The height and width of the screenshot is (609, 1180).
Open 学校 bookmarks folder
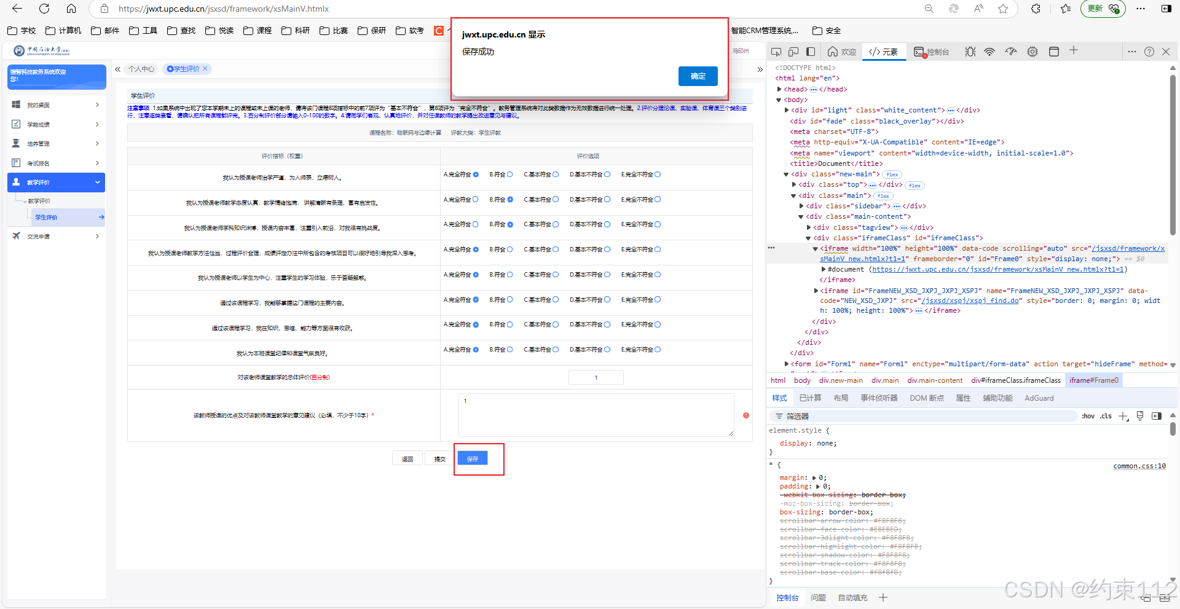pyautogui.click(x=22, y=30)
